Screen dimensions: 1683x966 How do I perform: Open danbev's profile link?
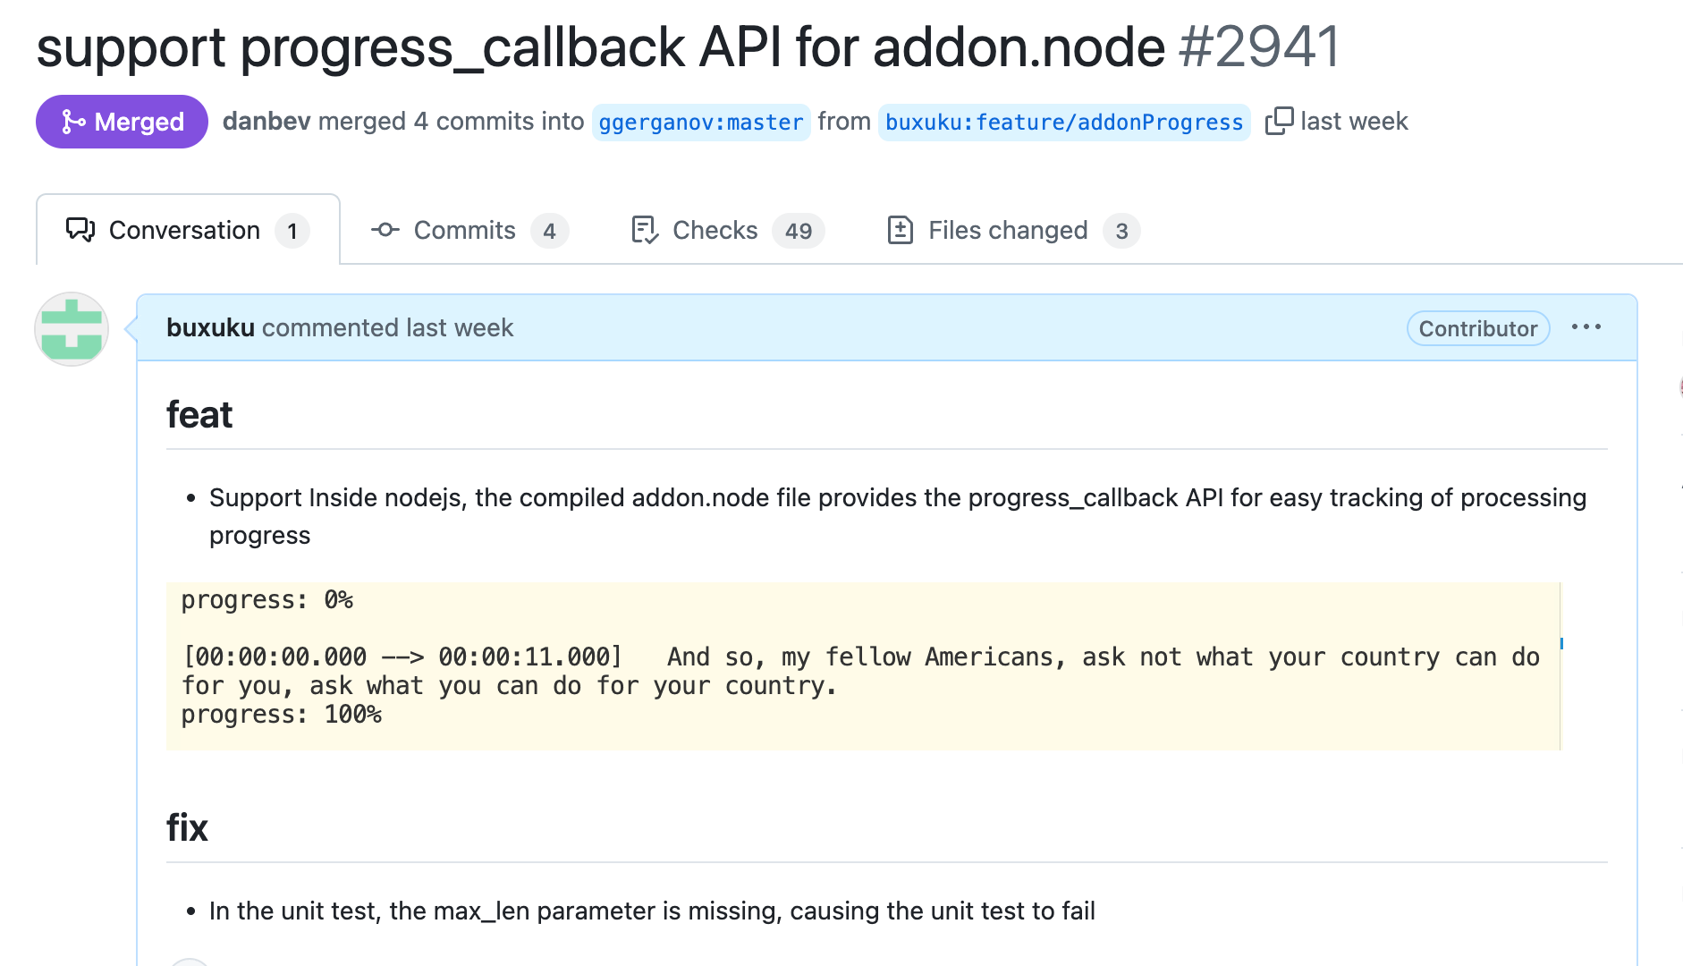(x=266, y=121)
